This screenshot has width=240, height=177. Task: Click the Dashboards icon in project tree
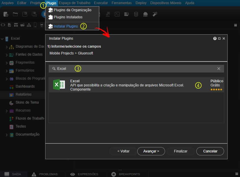pyautogui.click(x=12, y=87)
